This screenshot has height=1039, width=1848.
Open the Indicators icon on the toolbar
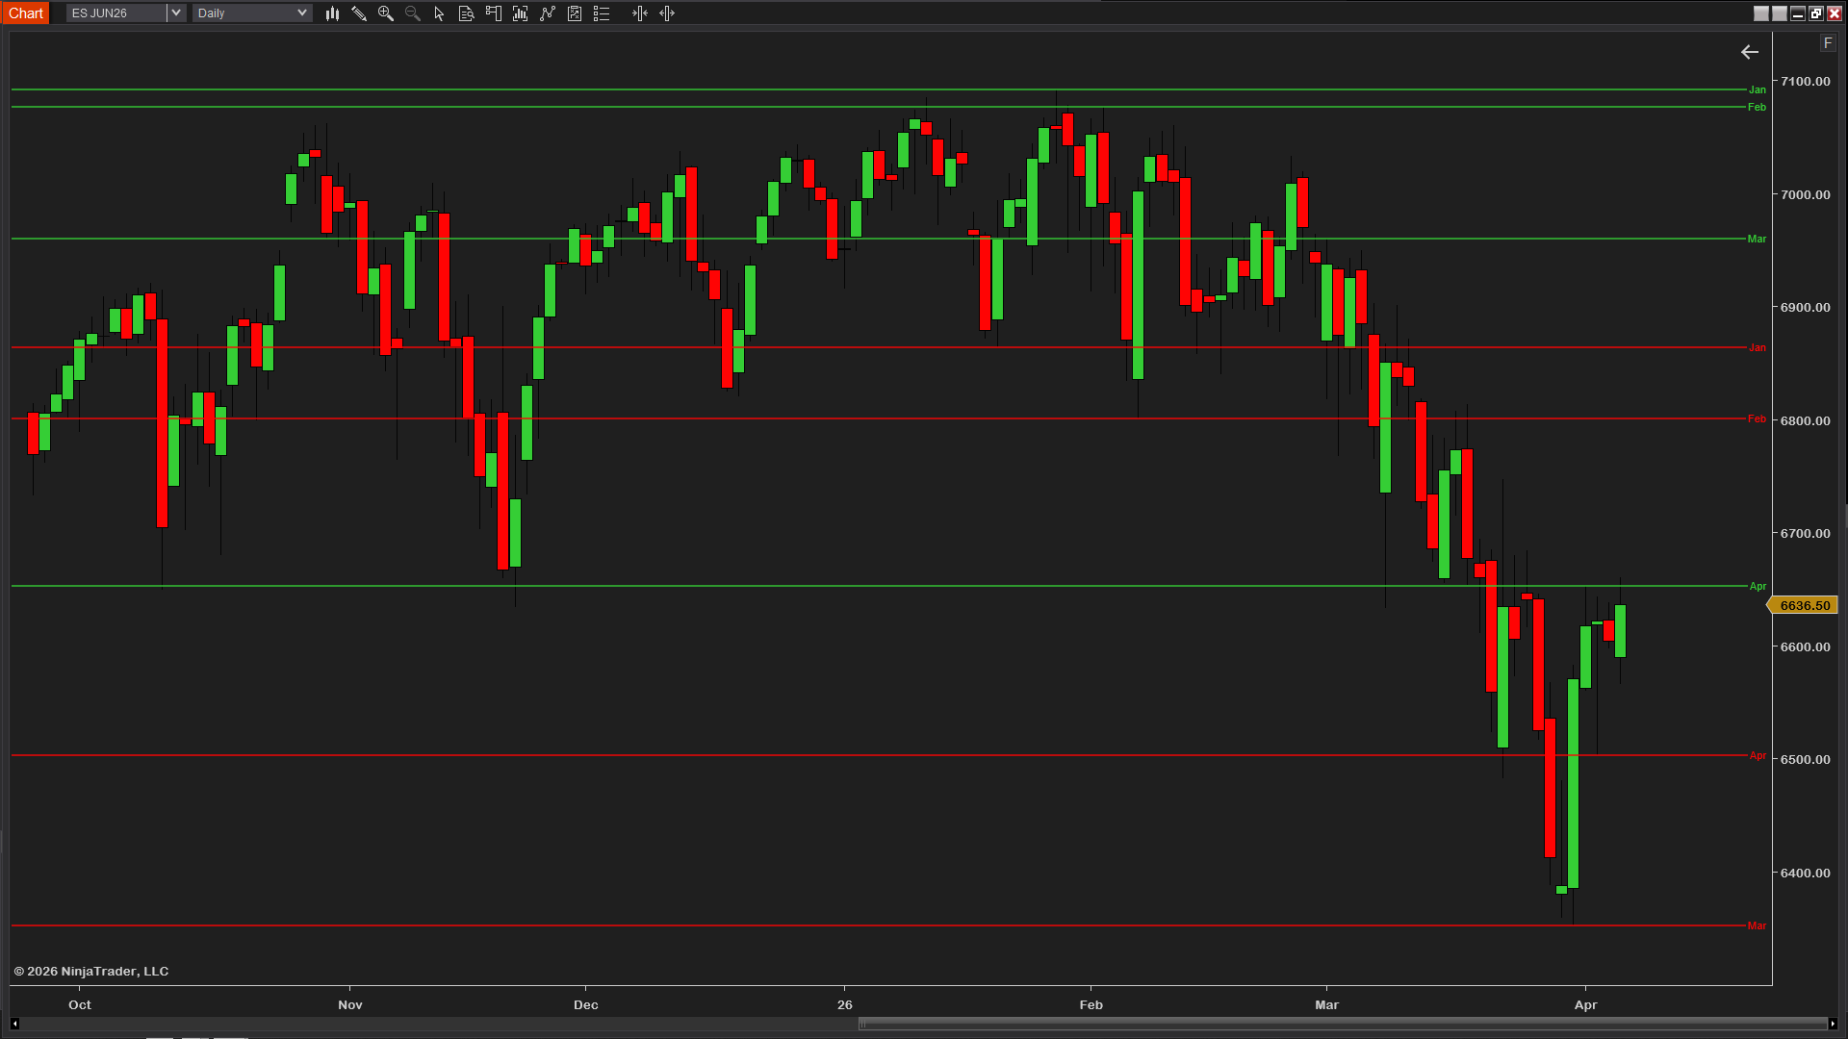[521, 13]
